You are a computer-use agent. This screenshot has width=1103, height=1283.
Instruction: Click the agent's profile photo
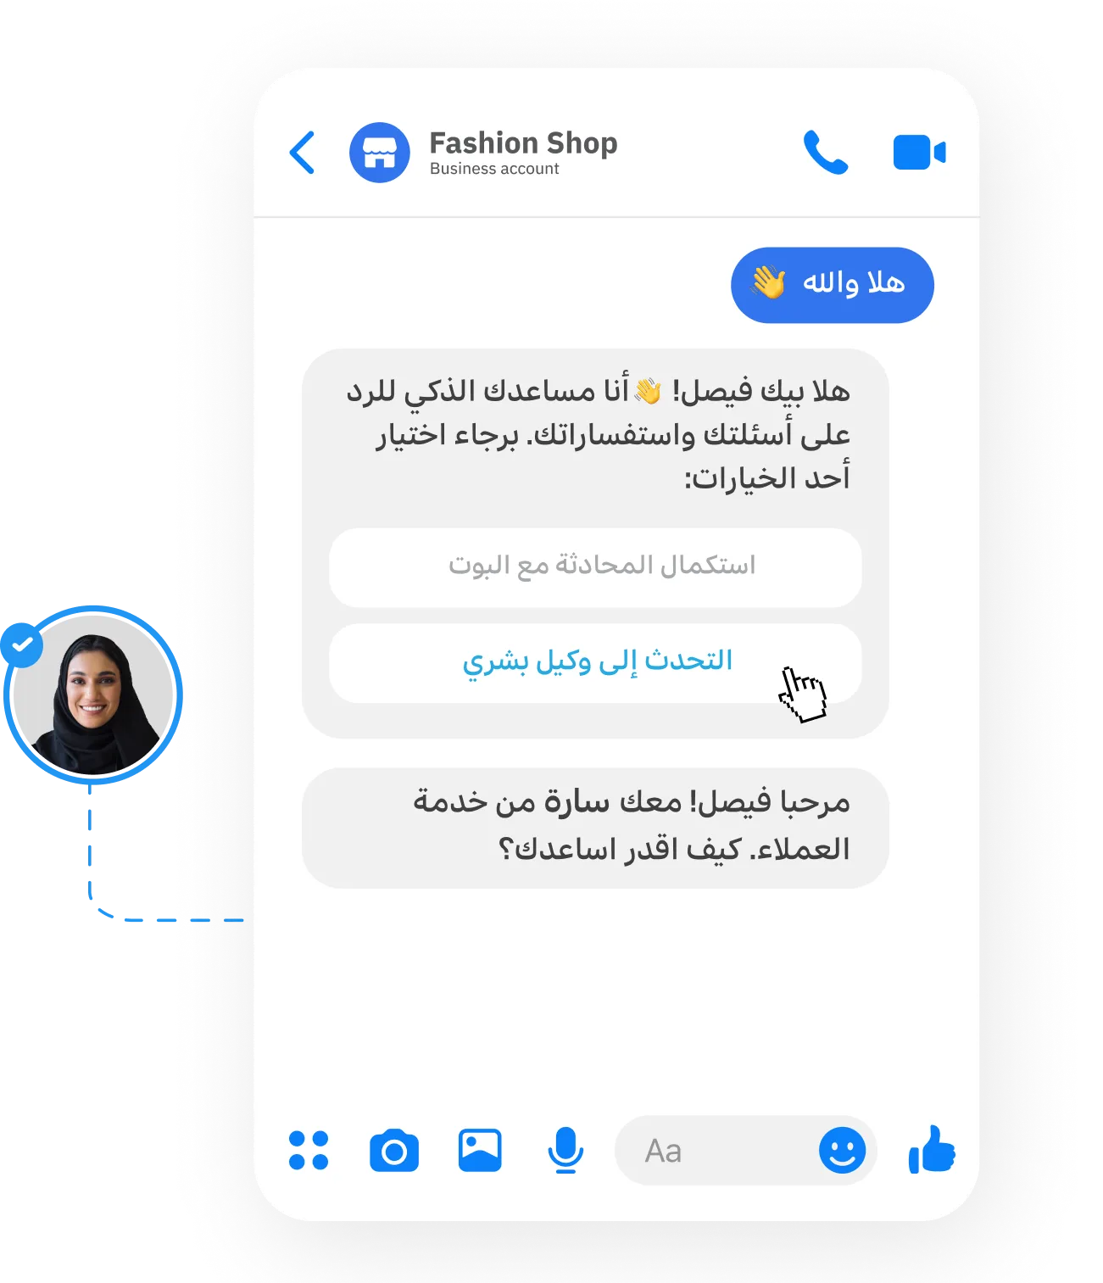[x=93, y=694]
